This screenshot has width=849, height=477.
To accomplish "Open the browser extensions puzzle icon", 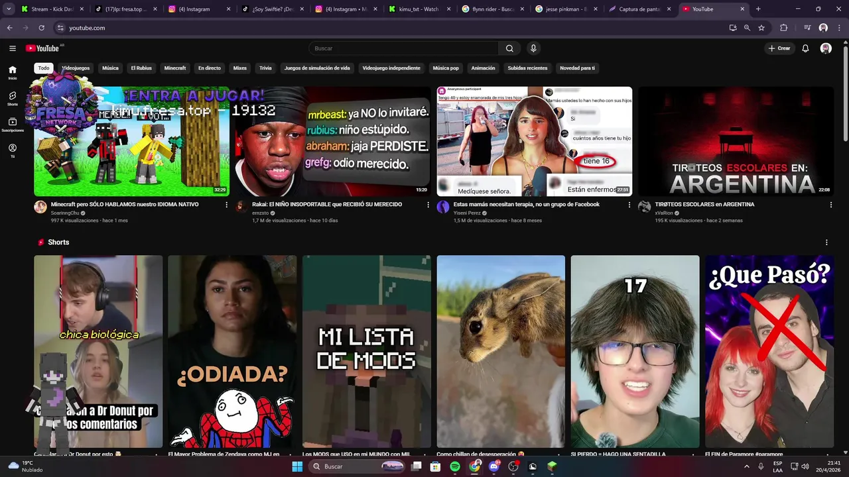I will (783, 28).
